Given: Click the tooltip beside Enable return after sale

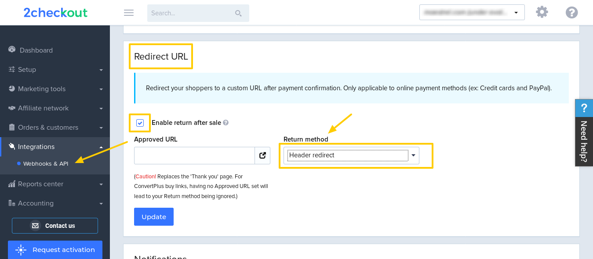Looking at the screenshot, I should (226, 122).
